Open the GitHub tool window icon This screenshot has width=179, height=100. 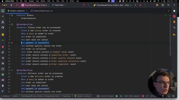click(3, 27)
